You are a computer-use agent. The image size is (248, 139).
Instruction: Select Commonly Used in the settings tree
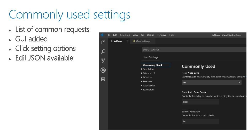[155, 65]
